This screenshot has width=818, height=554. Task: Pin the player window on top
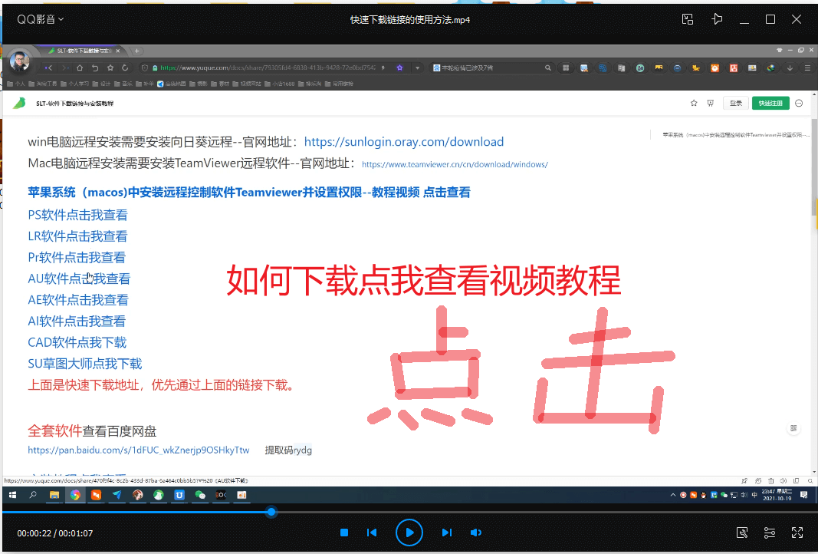pyautogui.click(x=717, y=19)
